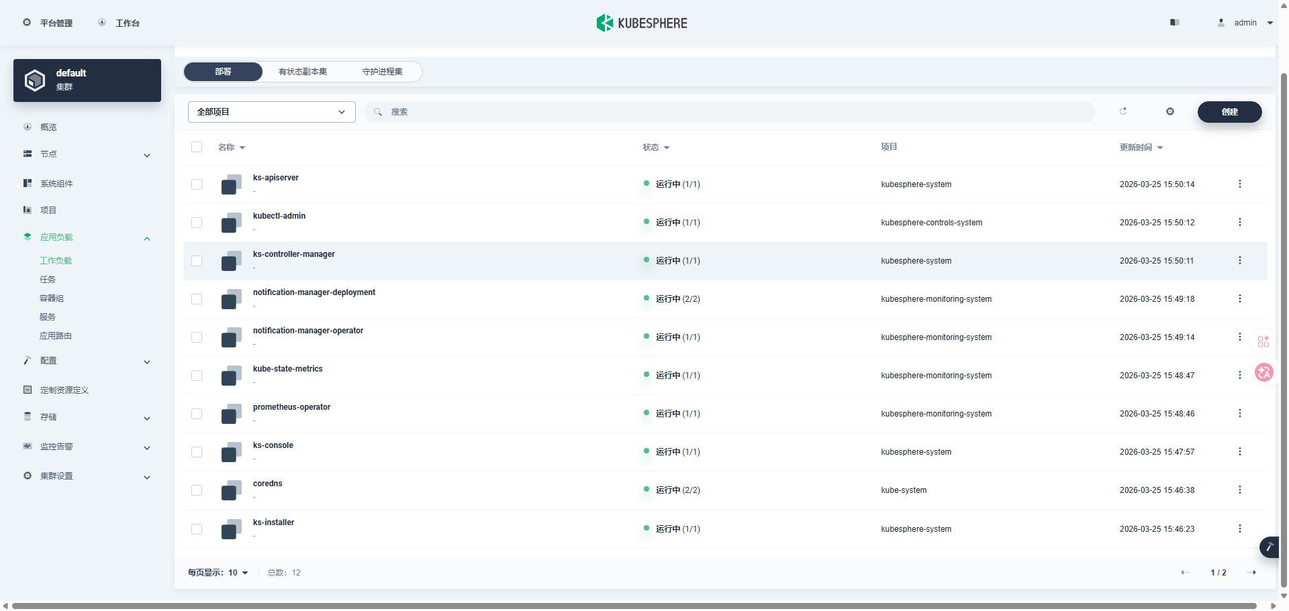Refresh the deployments list
1289x611 pixels.
point(1123,111)
